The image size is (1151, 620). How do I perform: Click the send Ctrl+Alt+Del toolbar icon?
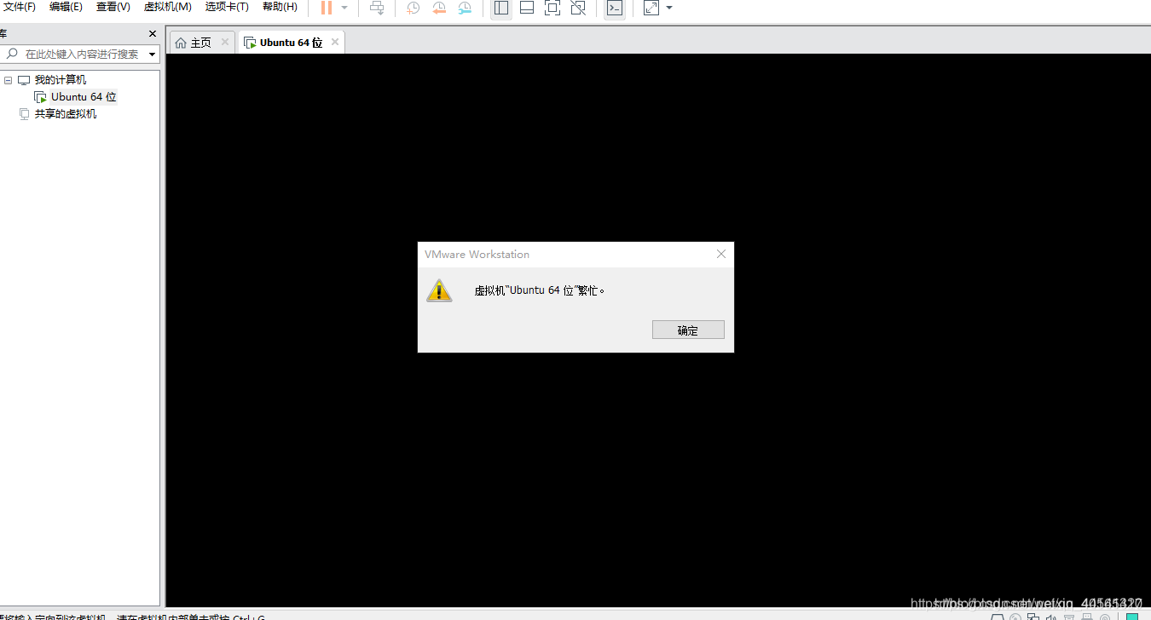click(x=377, y=8)
